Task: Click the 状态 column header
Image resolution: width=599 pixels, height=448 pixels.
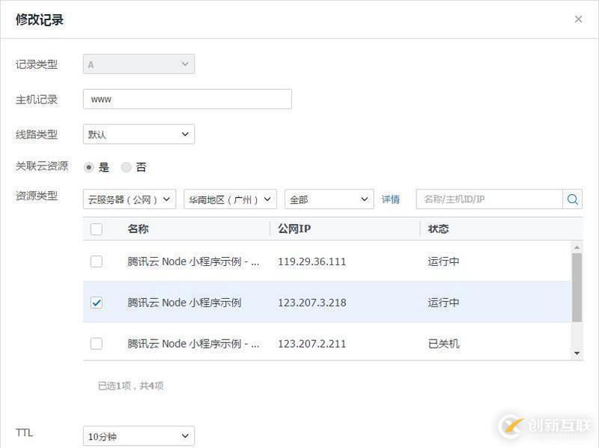Action: pyautogui.click(x=438, y=229)
